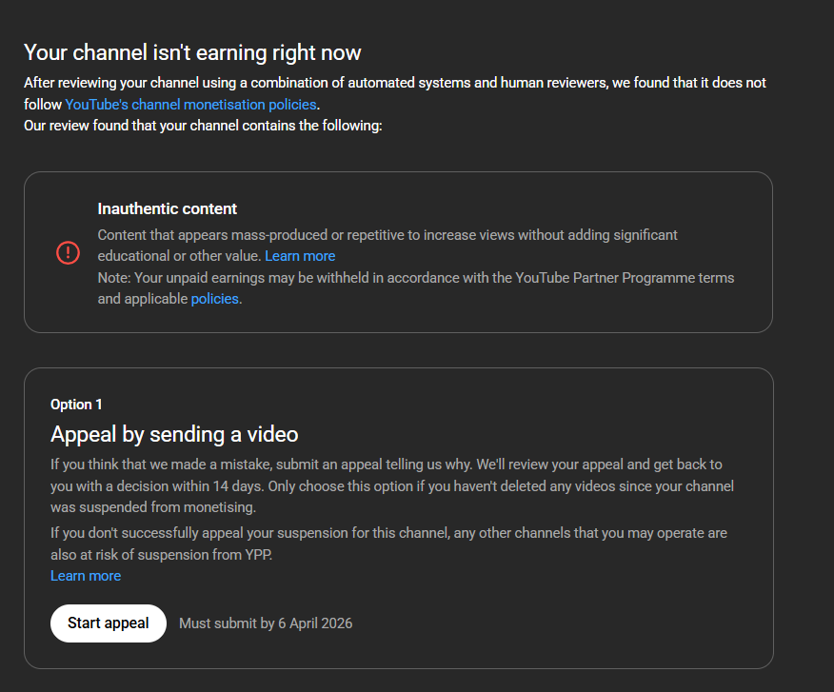Click Learn more in Option 1 card
834x692 pixels.
86,576
